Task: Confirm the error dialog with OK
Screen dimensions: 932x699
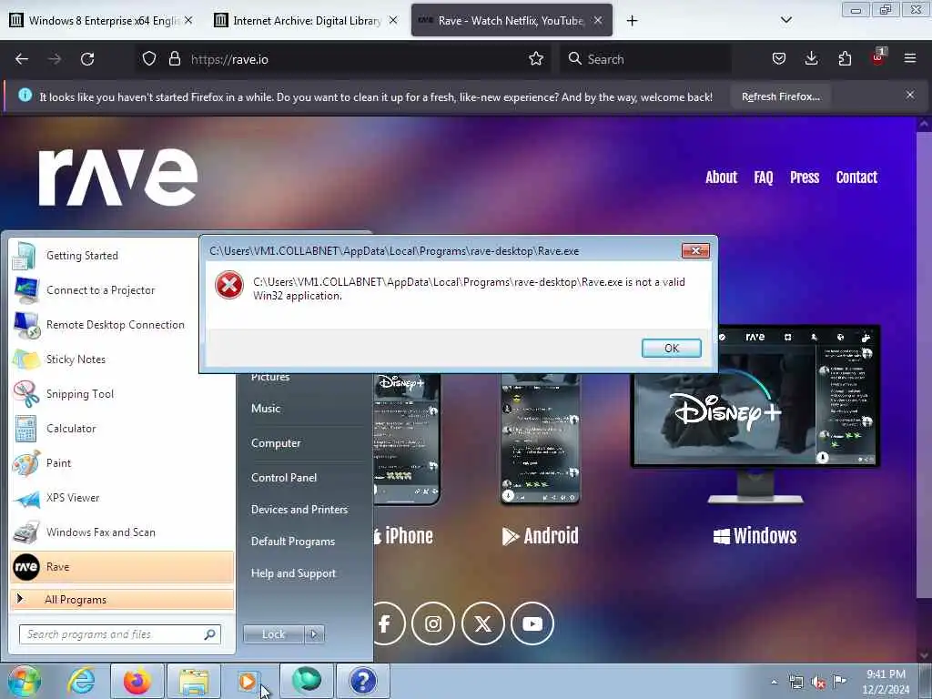Action: pos(671,349)
